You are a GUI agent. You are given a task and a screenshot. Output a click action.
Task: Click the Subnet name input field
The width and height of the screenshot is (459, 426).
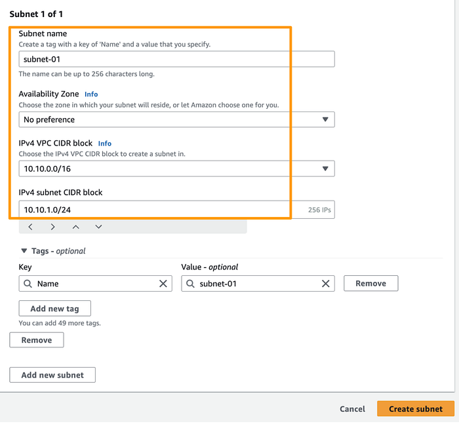pos(176,59)
